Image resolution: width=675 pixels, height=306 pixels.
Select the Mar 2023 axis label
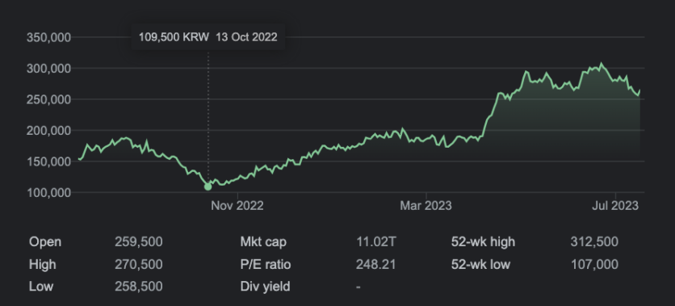pos(426,206)
